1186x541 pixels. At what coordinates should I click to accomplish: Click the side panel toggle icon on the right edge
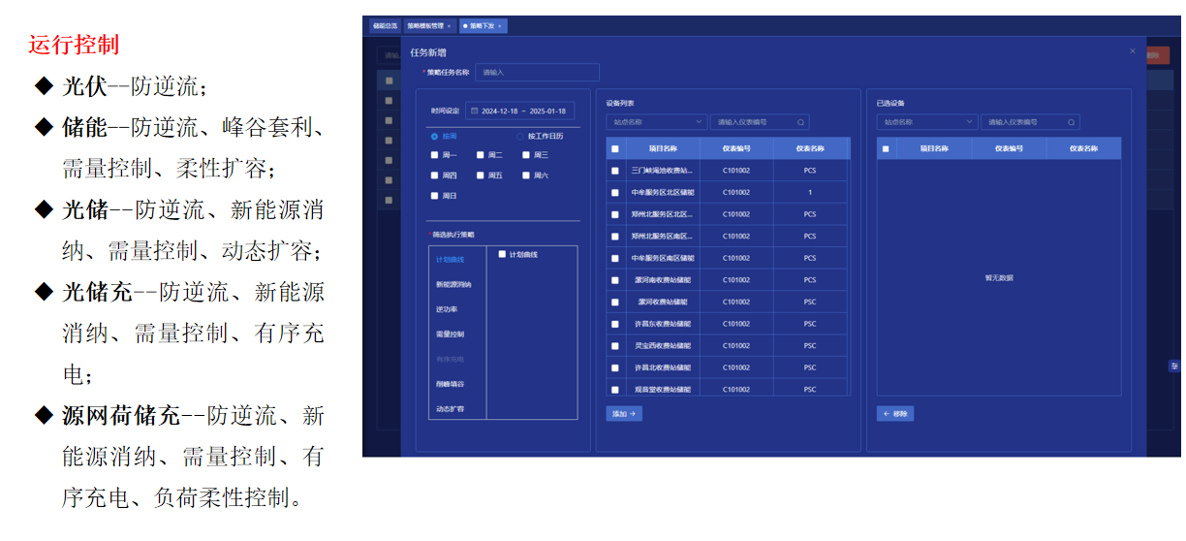(1174, 366)
